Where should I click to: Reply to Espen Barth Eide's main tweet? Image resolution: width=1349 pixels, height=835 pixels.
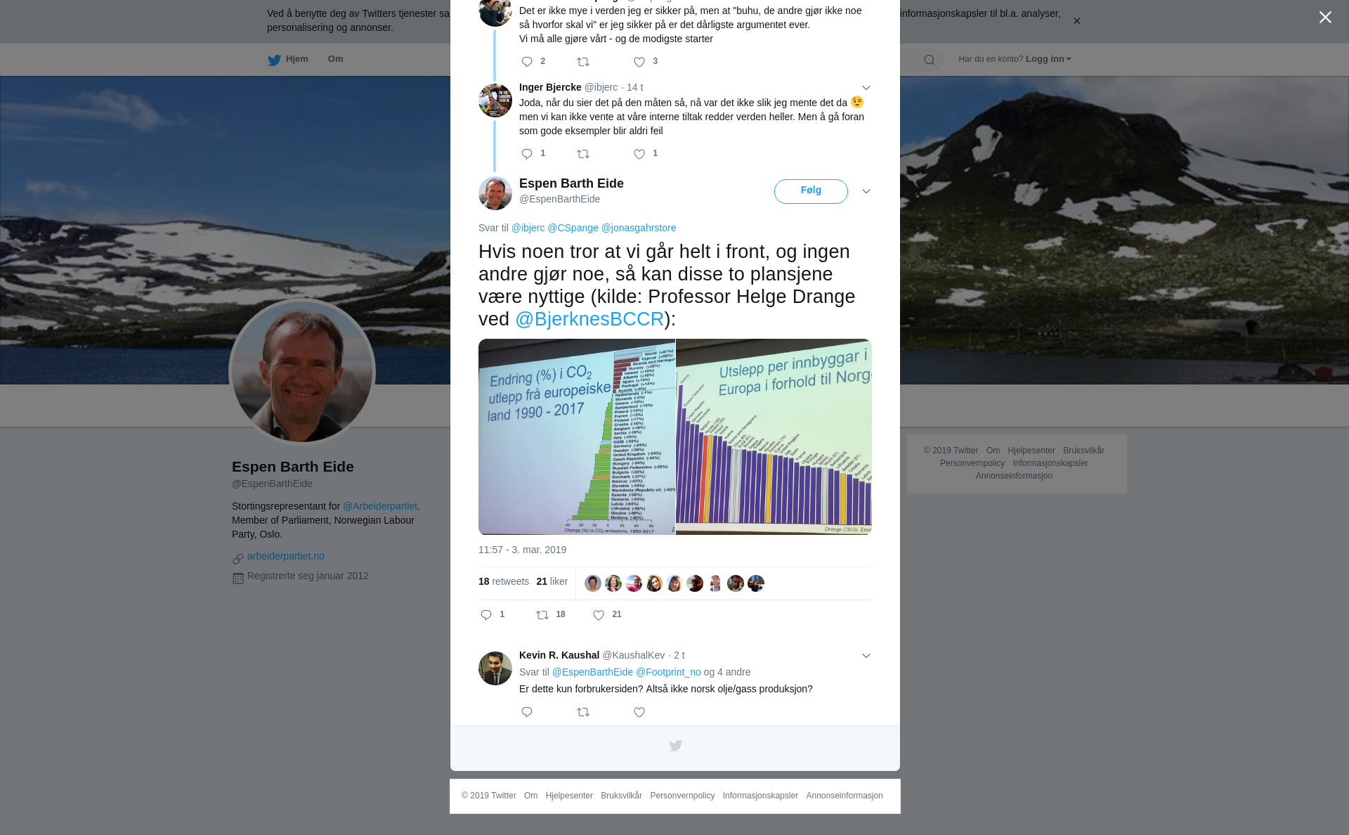486,615
